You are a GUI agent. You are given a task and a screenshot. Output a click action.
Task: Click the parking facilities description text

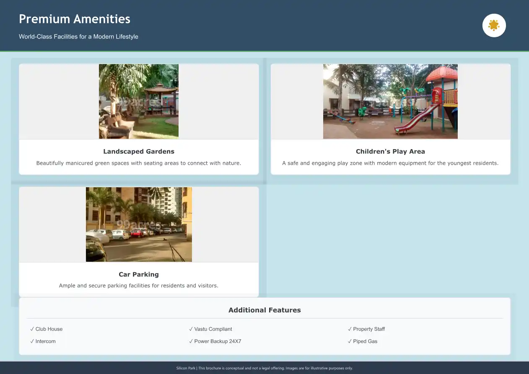139,286
